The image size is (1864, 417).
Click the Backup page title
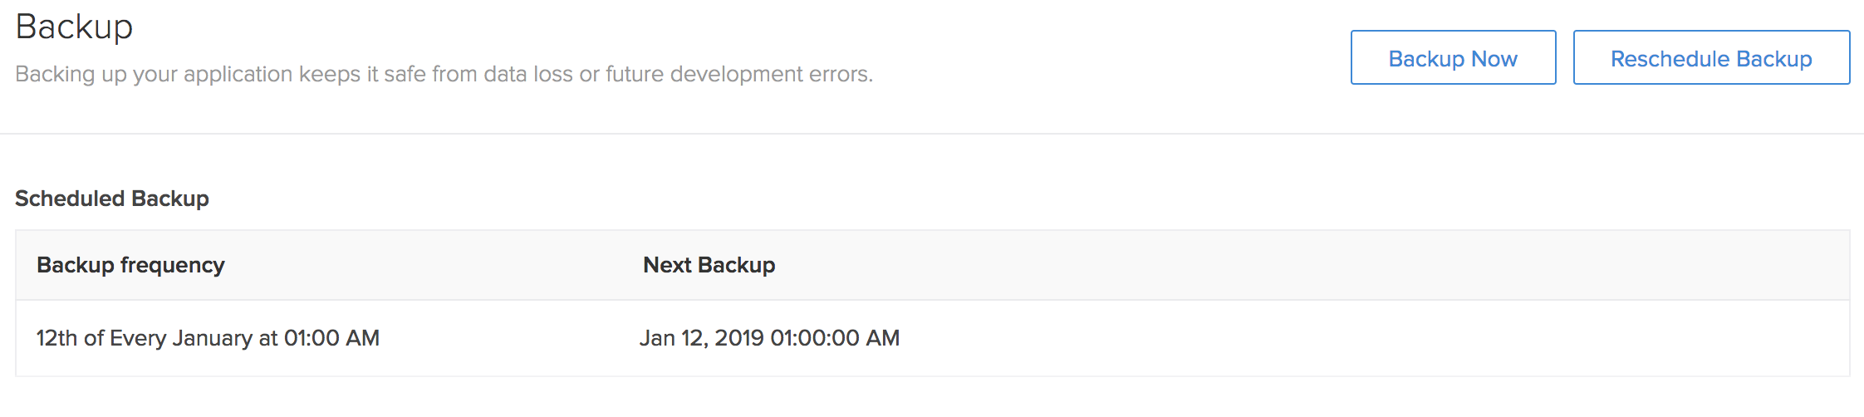[74, 27]
